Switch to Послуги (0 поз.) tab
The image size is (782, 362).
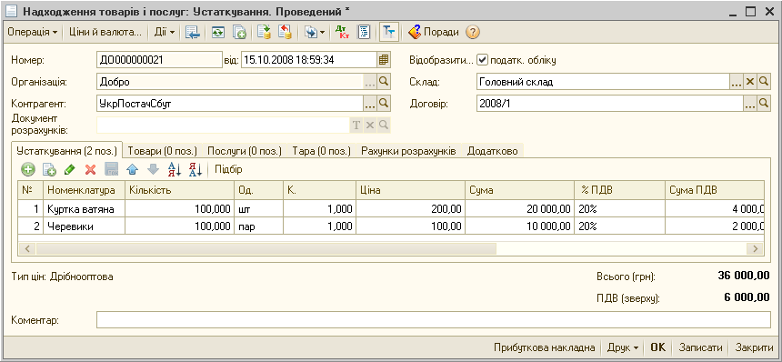(x=245, y=151)
